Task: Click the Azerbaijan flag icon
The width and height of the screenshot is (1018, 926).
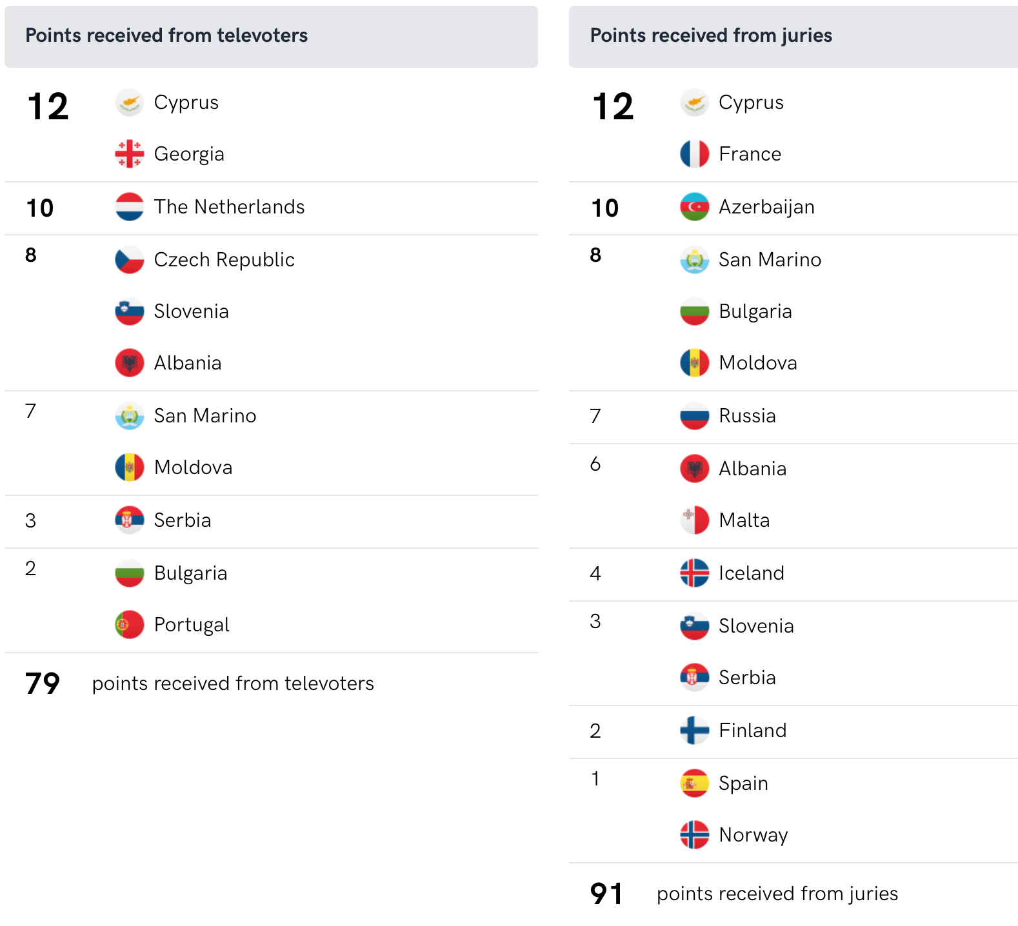Action: (x=694, y=207)
